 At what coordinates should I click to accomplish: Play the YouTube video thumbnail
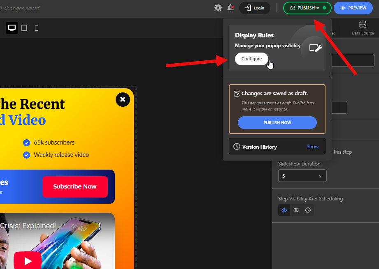click(x=27, y=260)
